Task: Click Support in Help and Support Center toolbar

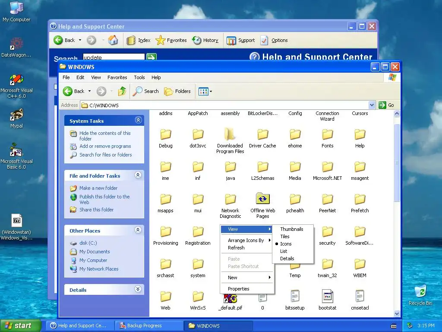Action: point(241,40)
